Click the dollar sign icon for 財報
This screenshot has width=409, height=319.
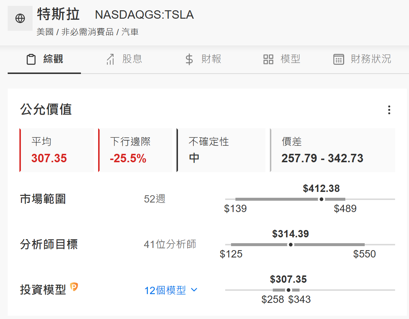click(x=189, y=59)
